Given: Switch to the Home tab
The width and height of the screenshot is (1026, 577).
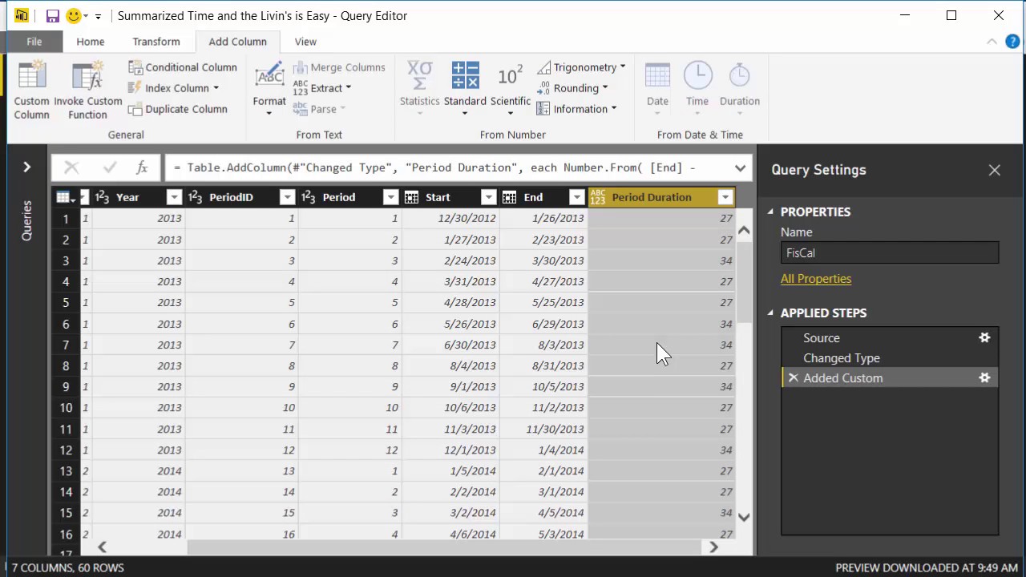Looking at the screenshot, I should pyautogui.click(x=90, y=42).
